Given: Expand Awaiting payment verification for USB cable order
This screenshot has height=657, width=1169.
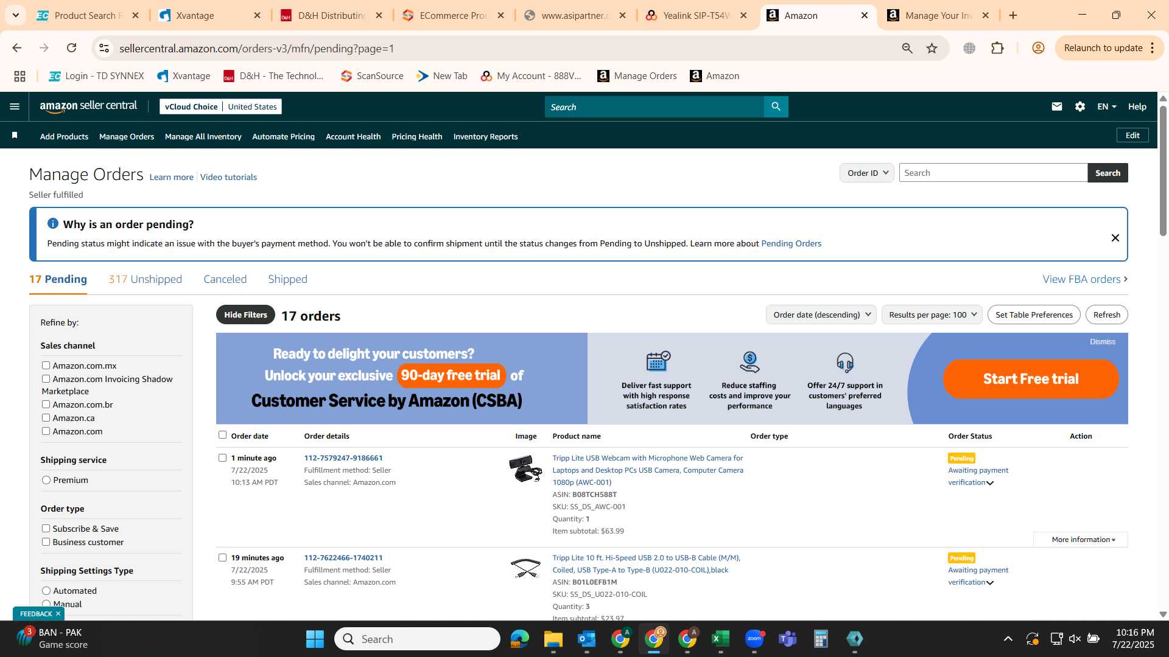Looking at the screenshot, I should [978, 576].
